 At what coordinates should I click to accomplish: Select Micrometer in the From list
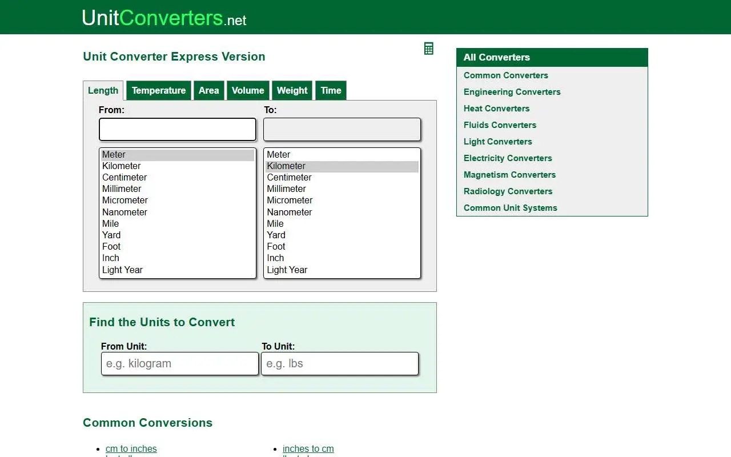tap(178, 201)
